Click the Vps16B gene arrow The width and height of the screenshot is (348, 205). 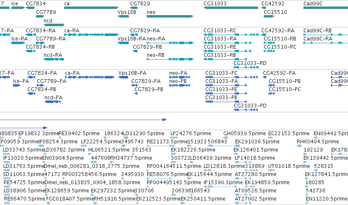click(x=123, y=16)
